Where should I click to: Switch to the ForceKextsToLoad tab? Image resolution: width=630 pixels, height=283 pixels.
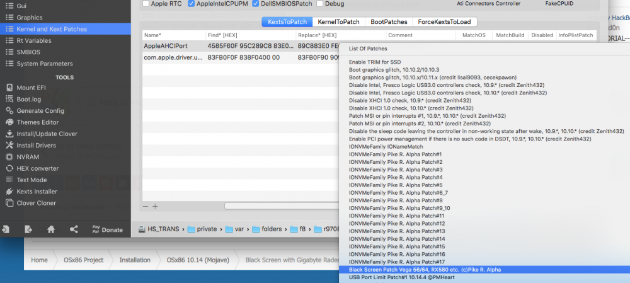(x=444, y=21)
